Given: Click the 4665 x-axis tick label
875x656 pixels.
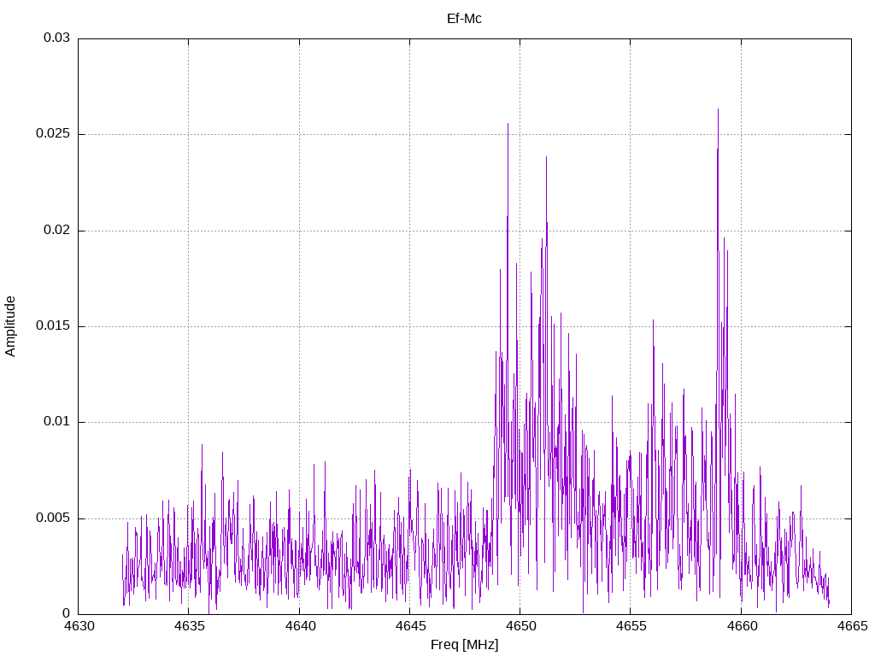Looking at the screenshot, I should (852, 626).
